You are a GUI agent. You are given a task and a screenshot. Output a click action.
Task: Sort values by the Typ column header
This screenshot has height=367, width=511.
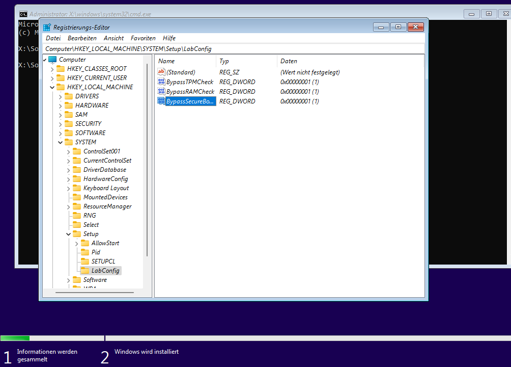tap(246, 61)
